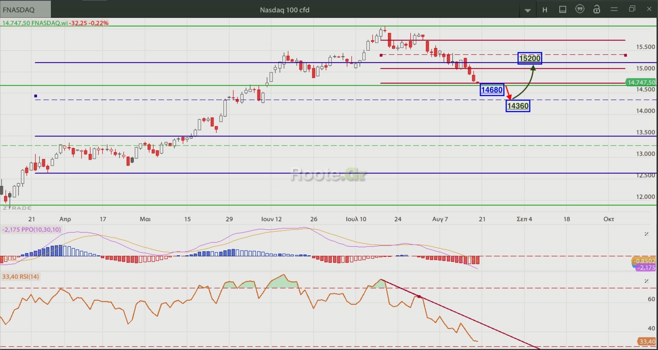Click the -2,175 PPO value tag
Viewport: 658px width, 350px height.
(x=646, y=268)
